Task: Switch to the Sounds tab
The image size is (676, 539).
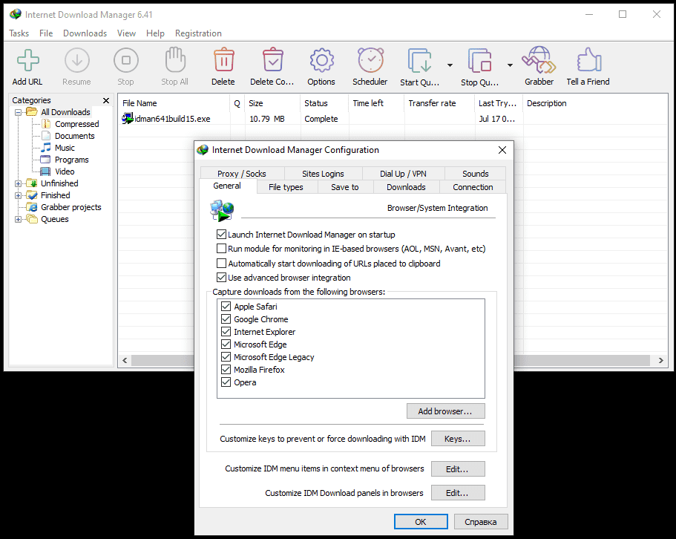Action: (x=476, y=173)
